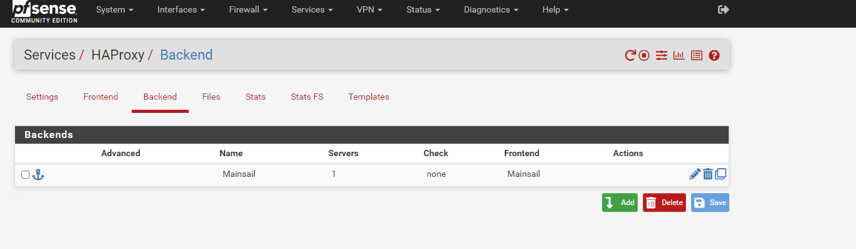This screenshot has width=856, height=249.
Task: Switch to the Stats tab
Action: (255, 97)
